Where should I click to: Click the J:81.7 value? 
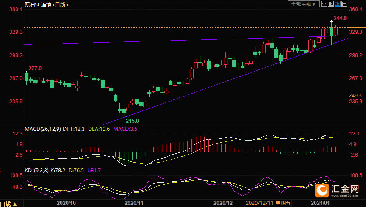click(x=94, y=170)
